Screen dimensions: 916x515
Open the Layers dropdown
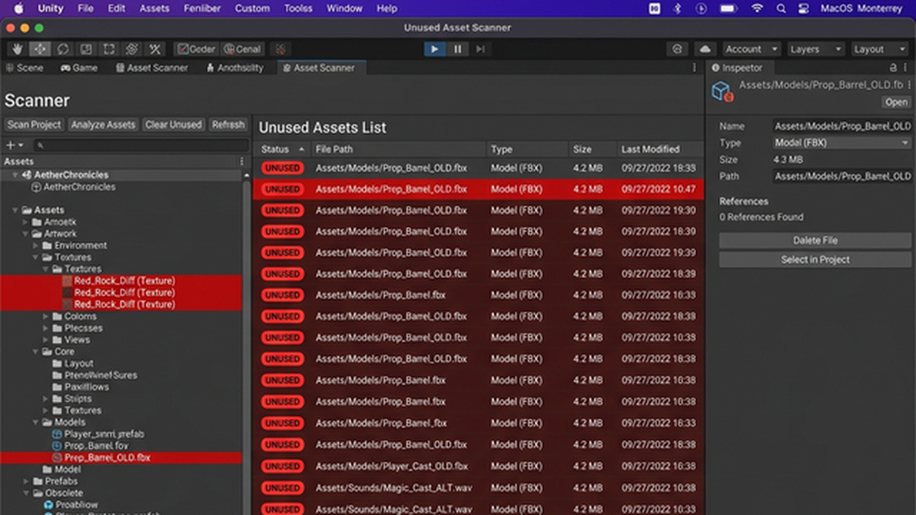815,49
